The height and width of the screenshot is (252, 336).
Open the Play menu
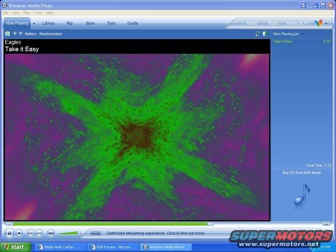click(x=27, y=13)
